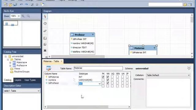Click the diagram scroll up arrow
This screenshot has height=110, width=196.
(x=192, y=15)
